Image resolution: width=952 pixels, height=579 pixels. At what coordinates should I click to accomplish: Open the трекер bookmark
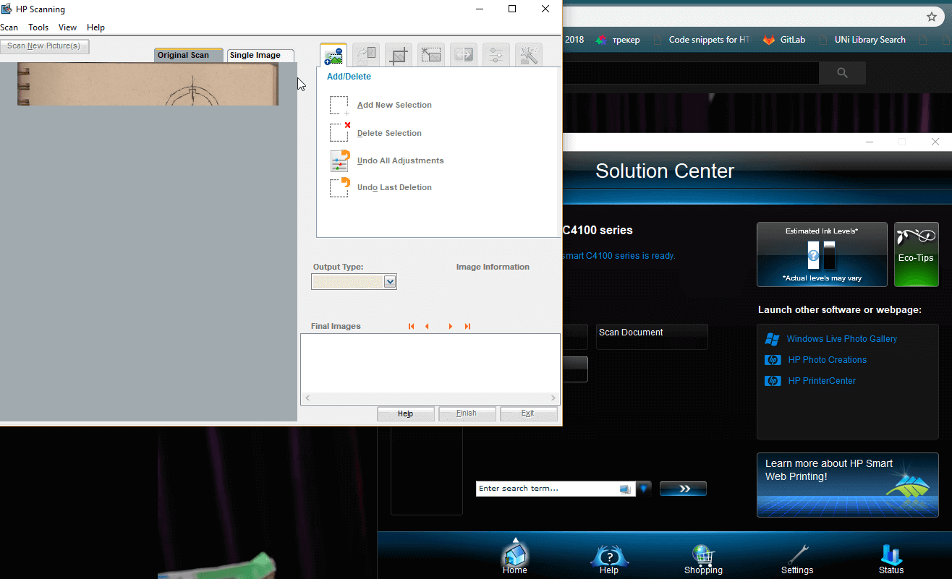[x=618, y=40]
